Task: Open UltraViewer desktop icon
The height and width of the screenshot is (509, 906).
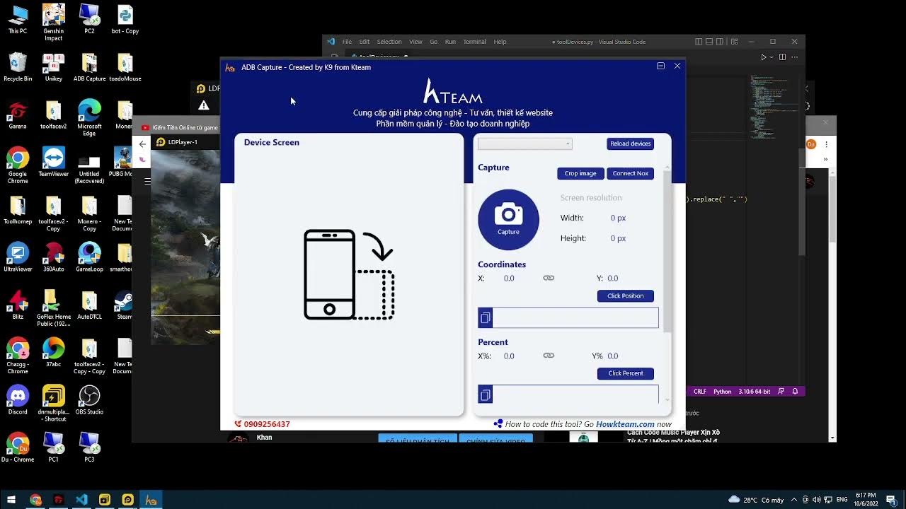Action: (x=18, y=257)
